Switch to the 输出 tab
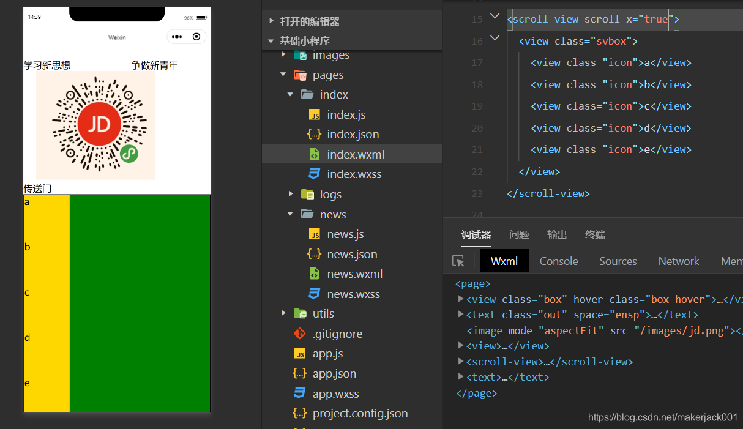Viewport: 743px width, 429px height. 557,235
